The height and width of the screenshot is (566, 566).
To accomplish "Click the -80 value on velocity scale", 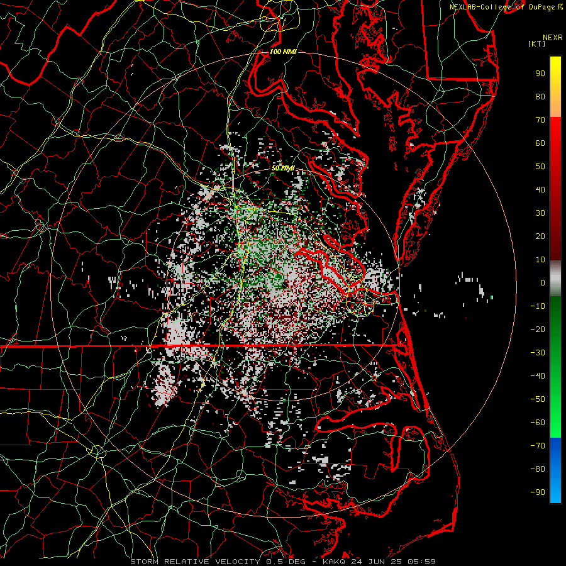I will pos(538,469).
